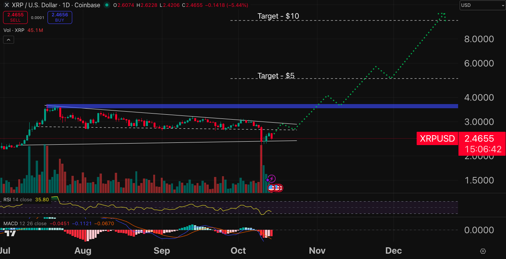This screenshot has width=506, height=259.
Task: Click the countdown timer showing 15:06:42
Action: click(x=482, y=149)
